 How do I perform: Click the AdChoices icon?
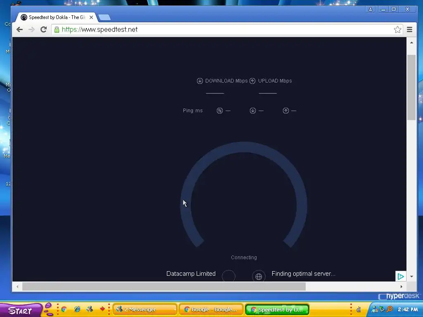pos(401,276)
